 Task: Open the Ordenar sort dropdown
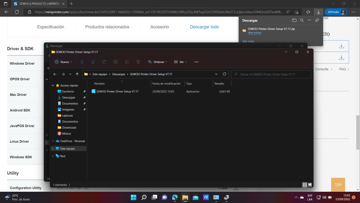[x=158, y=62]
